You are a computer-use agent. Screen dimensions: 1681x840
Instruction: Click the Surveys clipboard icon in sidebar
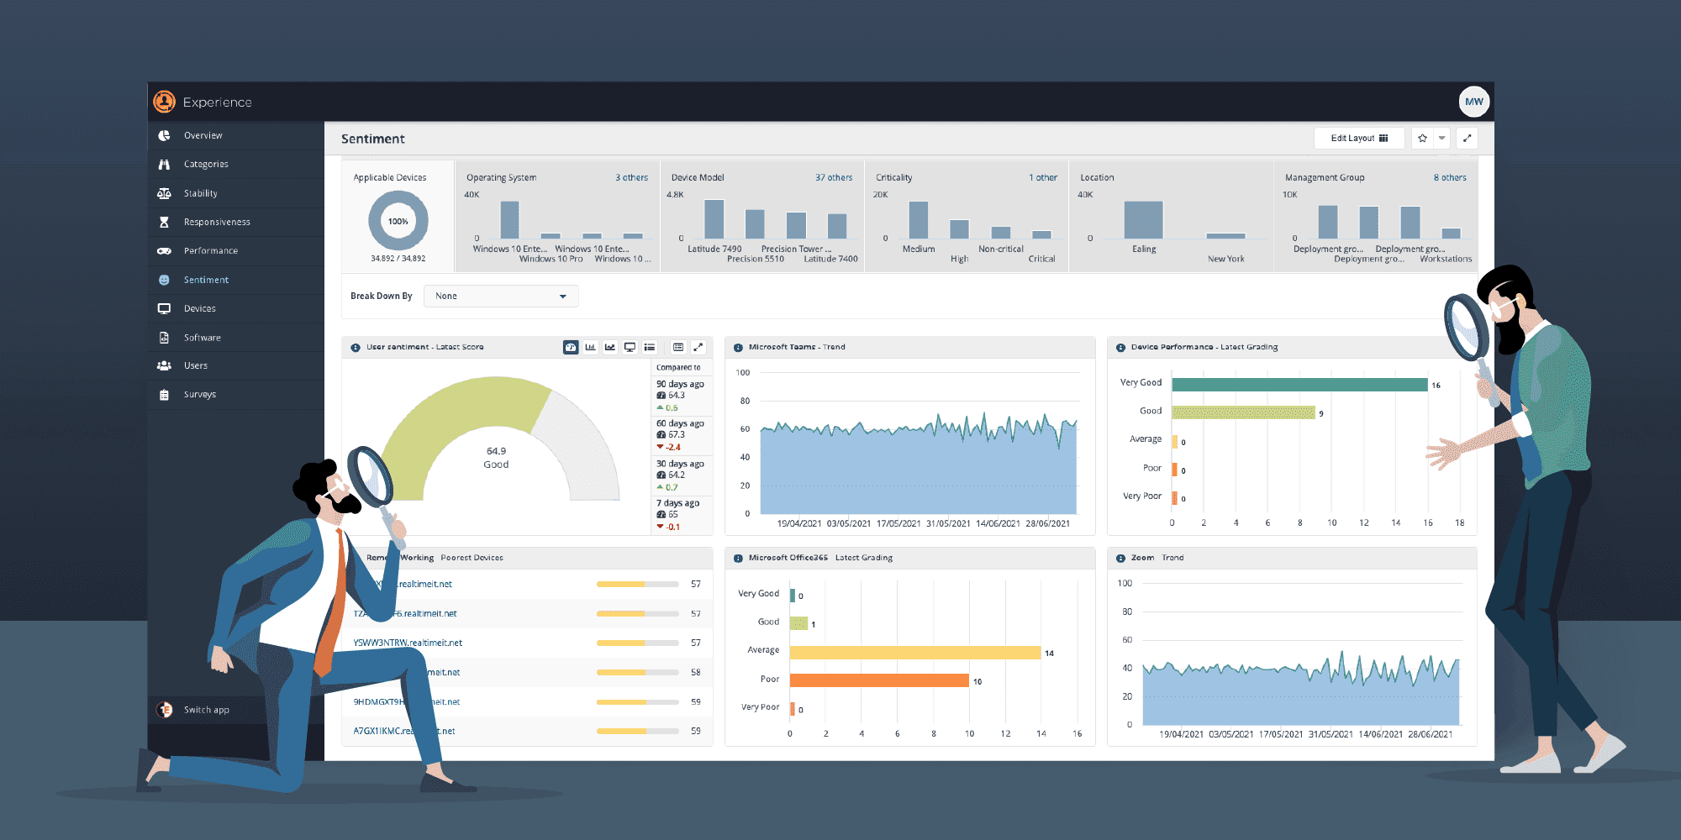[164, 394]
